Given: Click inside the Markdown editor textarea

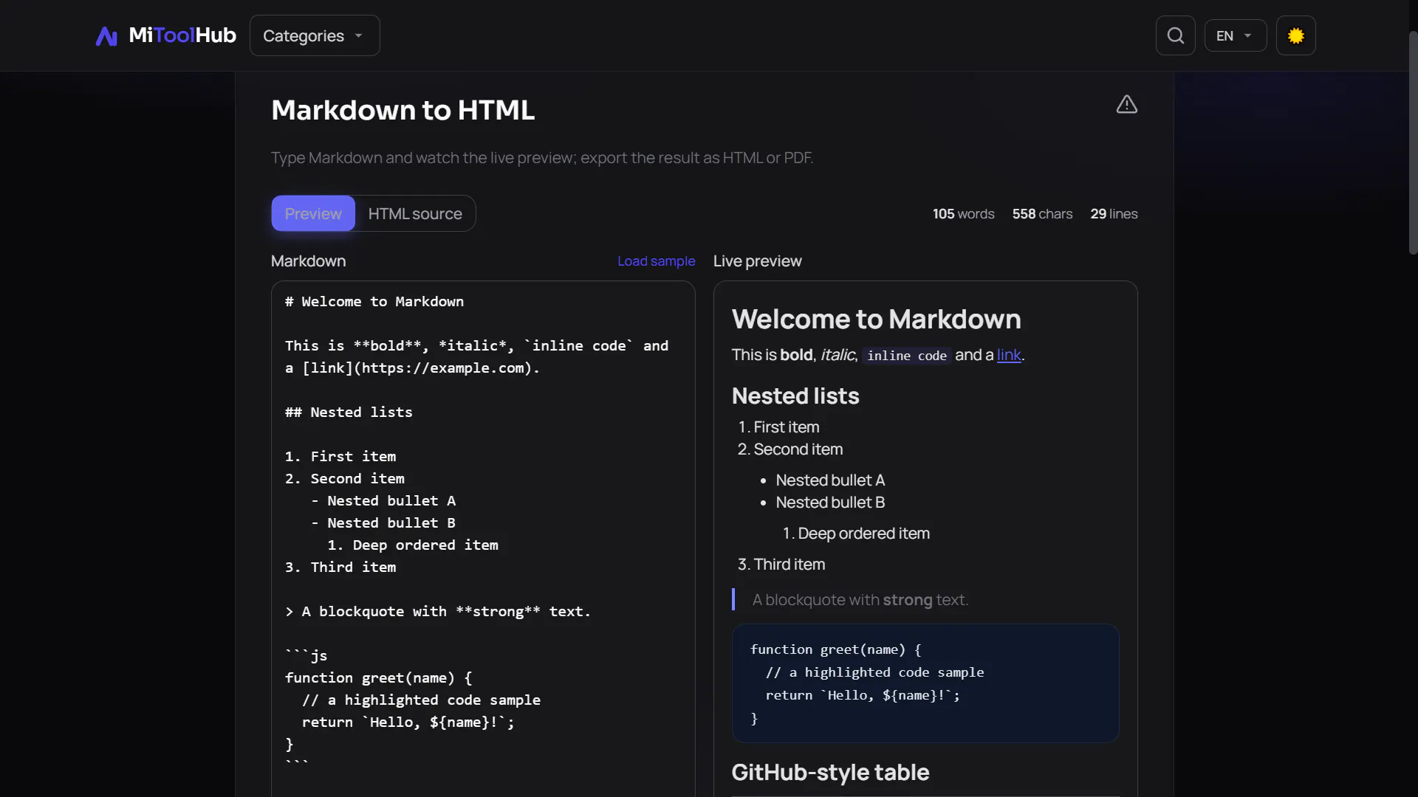Looking at the screenshot, I should pos(483,539).
